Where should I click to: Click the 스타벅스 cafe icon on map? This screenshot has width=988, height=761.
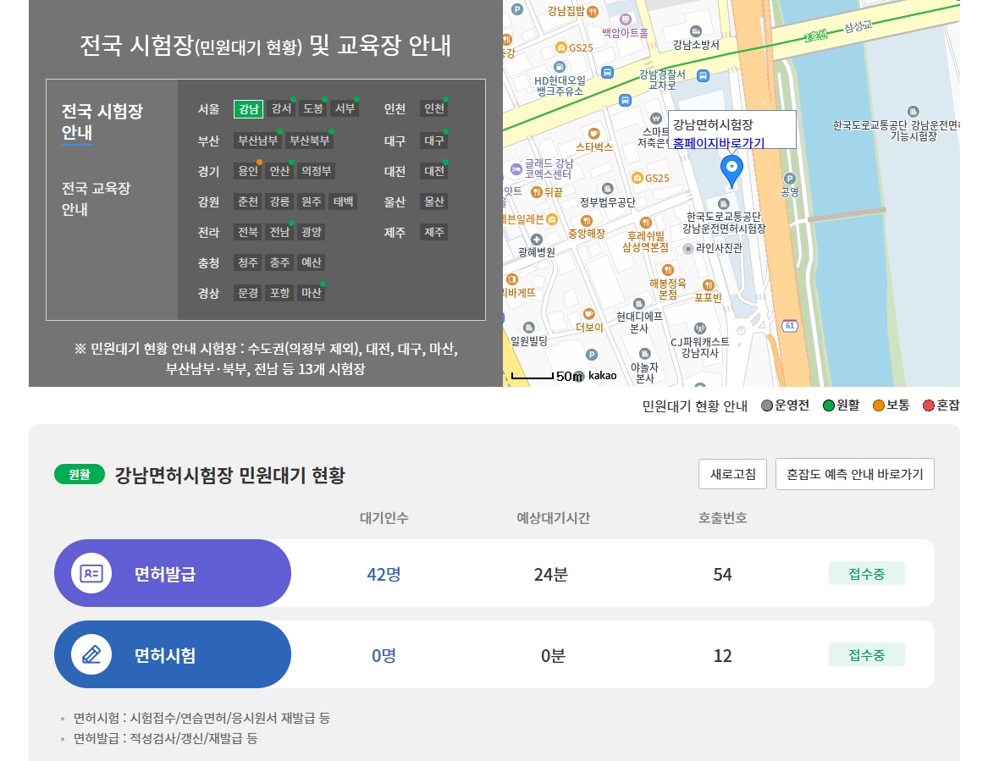[593, 134]
